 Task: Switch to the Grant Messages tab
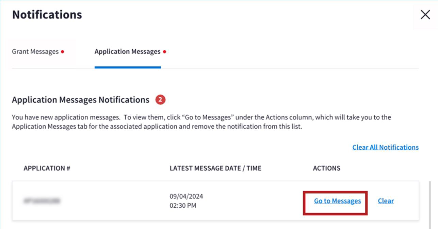pos(35,52)
